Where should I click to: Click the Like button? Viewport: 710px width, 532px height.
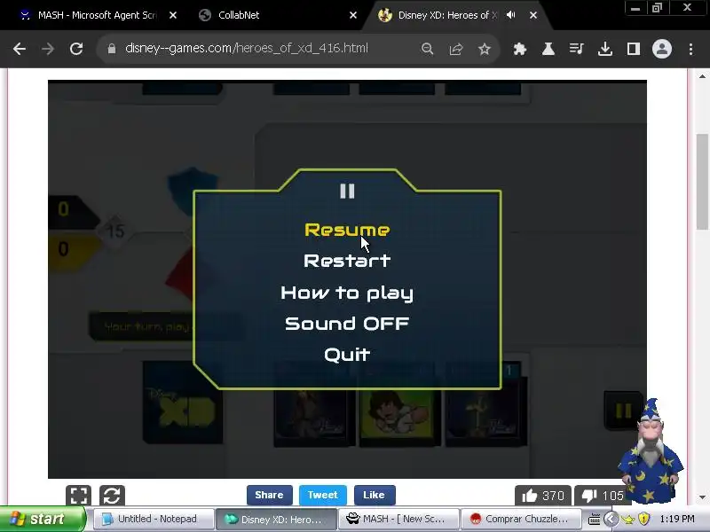tap(375, 495)
